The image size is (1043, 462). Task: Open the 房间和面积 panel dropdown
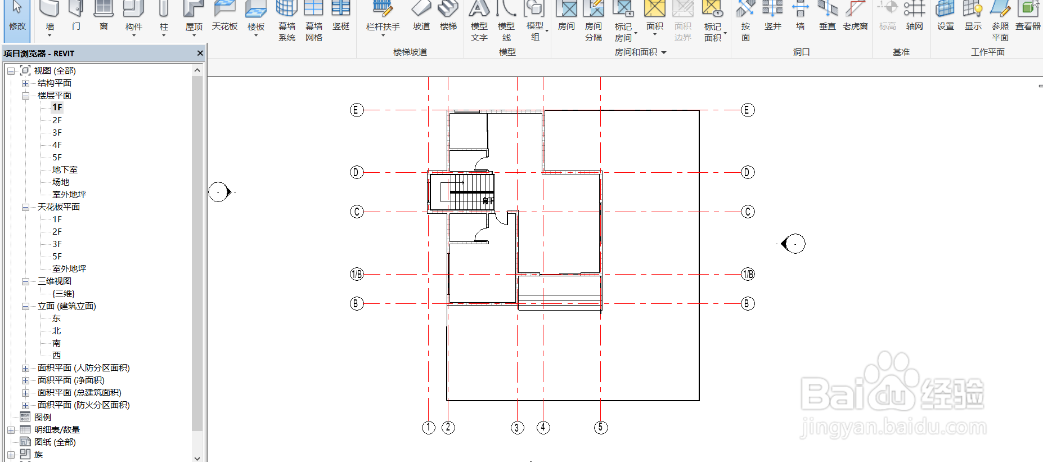coord(664,52)
